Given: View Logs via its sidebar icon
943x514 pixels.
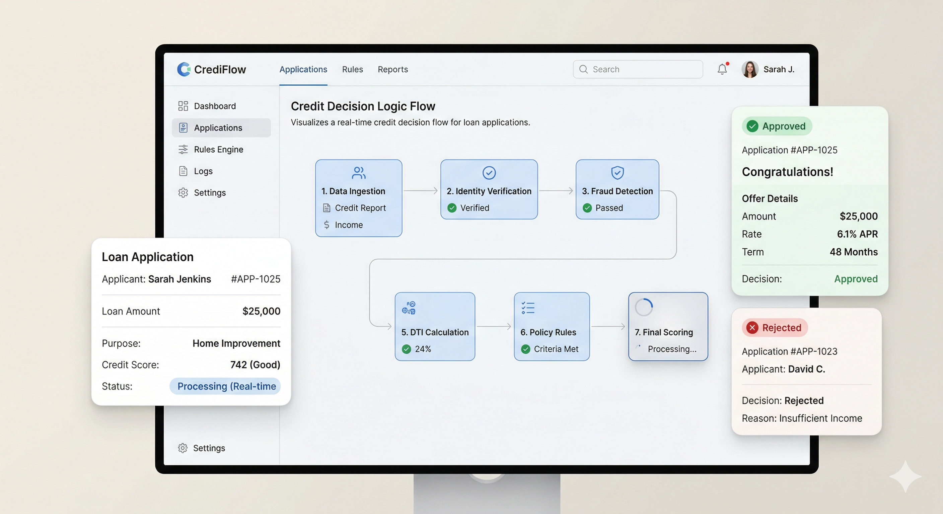Looking at the screenshot, I should [x=183, y=171].
